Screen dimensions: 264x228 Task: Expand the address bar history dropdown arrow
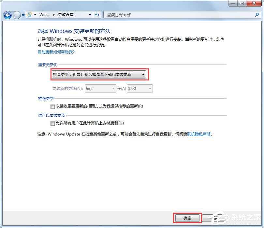[91, 15]
